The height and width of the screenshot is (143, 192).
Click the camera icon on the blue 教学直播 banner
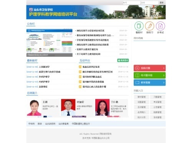137,82
